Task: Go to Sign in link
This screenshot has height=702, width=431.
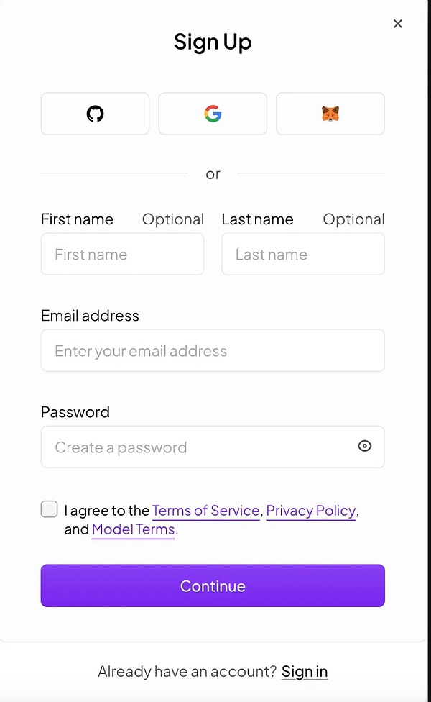Action: pos(305,672)
